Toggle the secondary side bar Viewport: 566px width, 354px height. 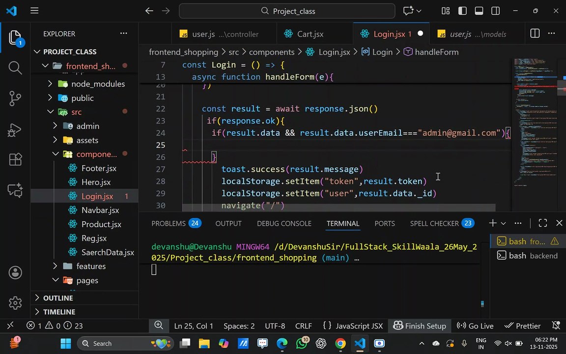pos(496,11)
